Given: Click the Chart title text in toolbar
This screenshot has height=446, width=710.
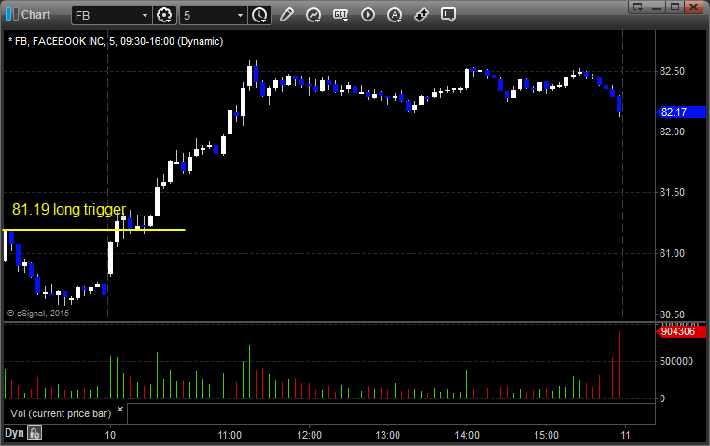Looking at the screenshot, I should (x=35, y=15).
